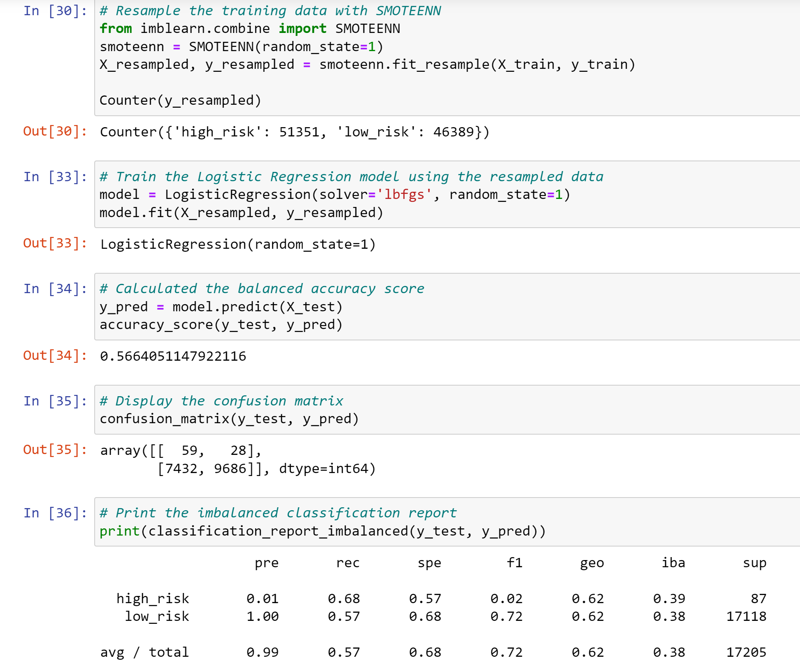Click the In [36] prompt label
The height and width of the screenshot is (661, 800).
pos(55,513)
